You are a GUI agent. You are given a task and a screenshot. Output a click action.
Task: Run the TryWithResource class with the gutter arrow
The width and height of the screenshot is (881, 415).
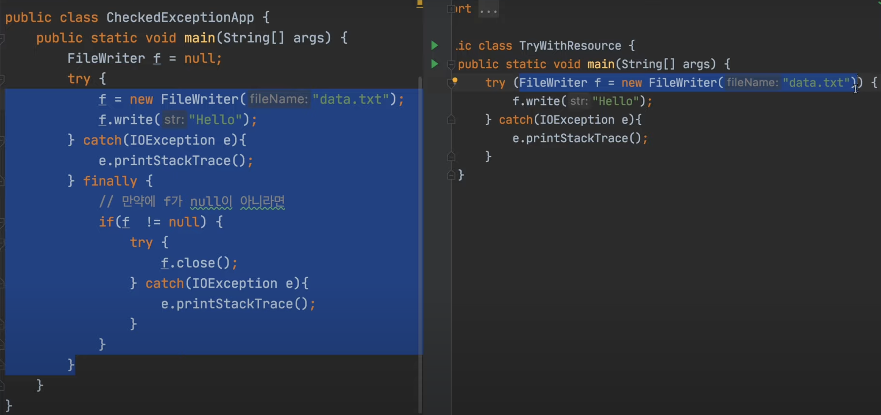click(434, 45)
